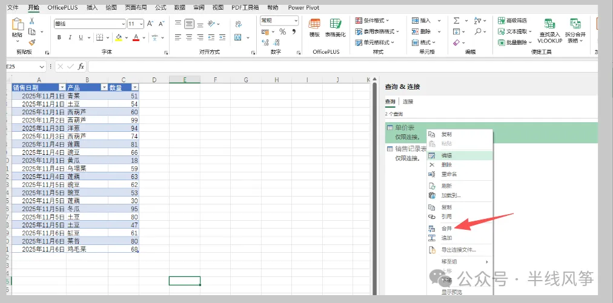
Task: Click the AutoSum sigma icon
Action: click(456, 21)
